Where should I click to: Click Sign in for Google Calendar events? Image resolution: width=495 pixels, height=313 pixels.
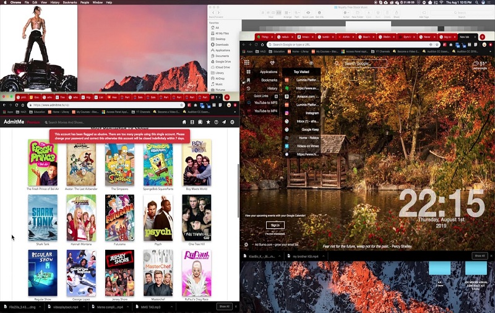pos(275,225)
